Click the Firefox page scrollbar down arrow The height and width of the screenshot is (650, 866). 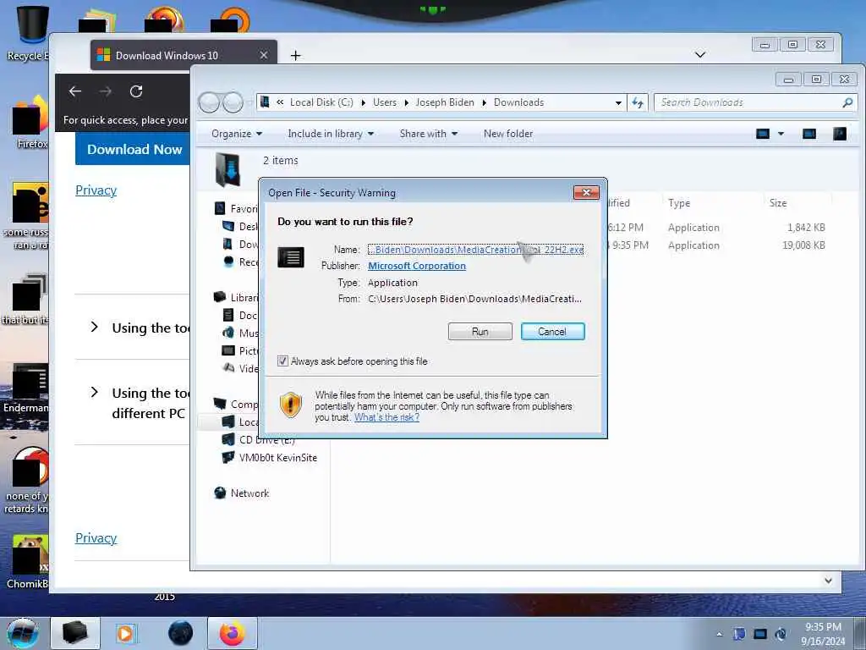(829, 580)
